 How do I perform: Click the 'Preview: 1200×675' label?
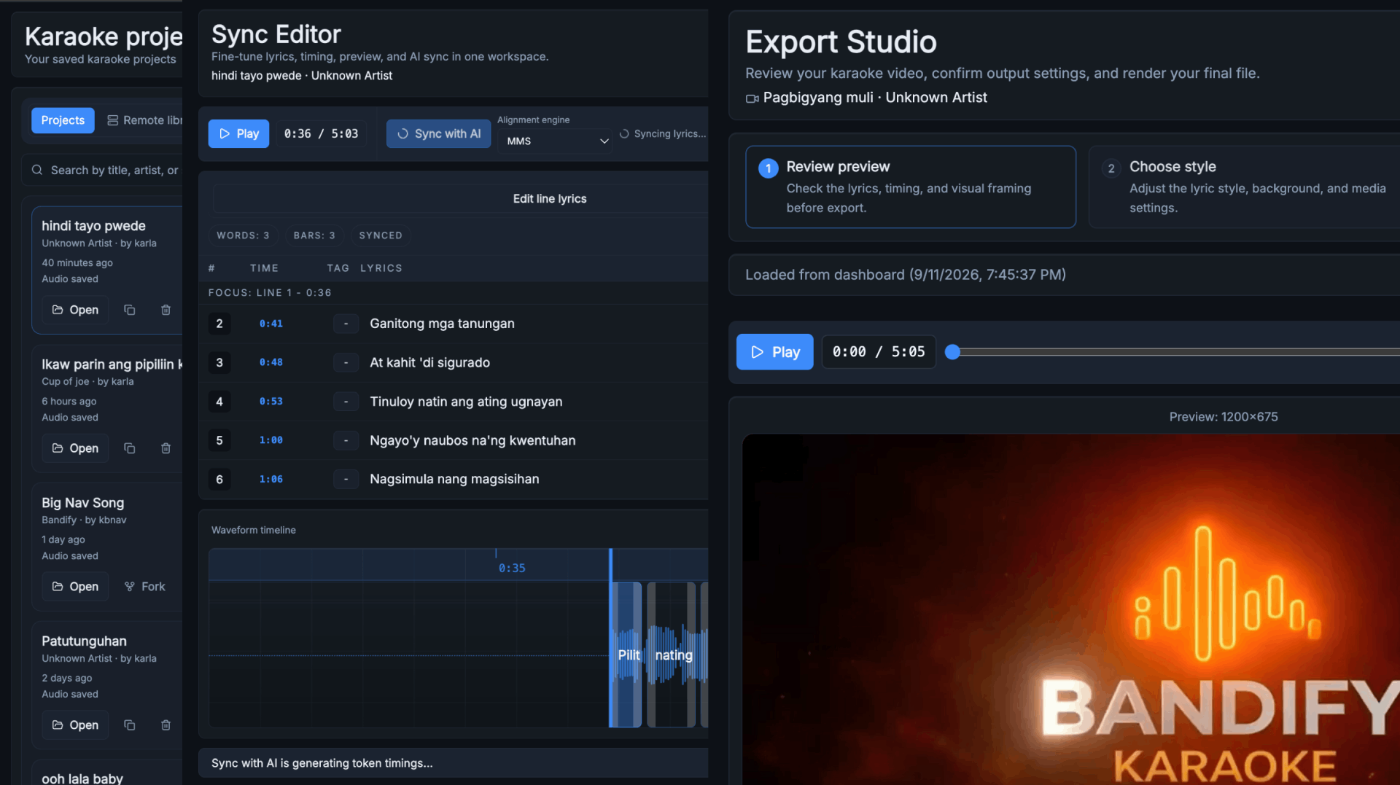pyautogui.click(x=1224, y=417)
